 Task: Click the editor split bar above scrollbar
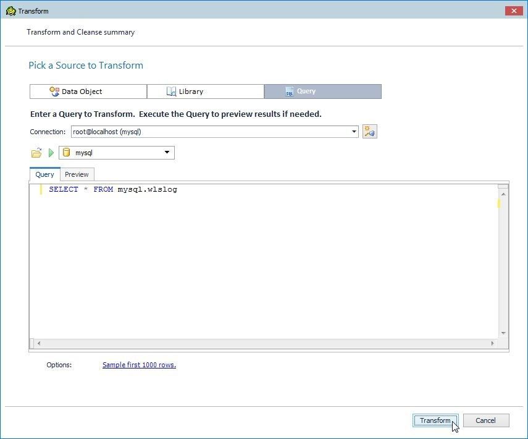[503, 186]
